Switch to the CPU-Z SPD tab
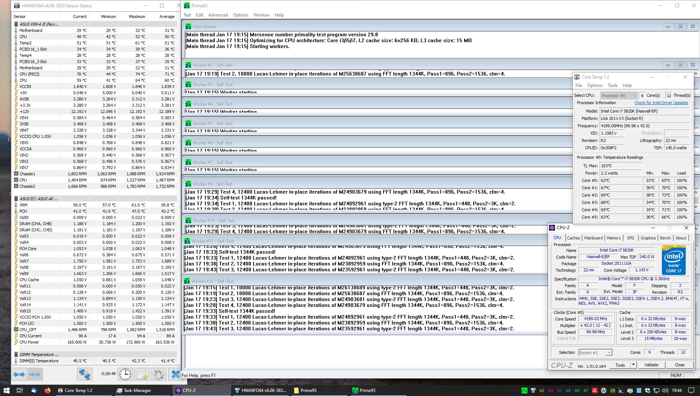 630,238
